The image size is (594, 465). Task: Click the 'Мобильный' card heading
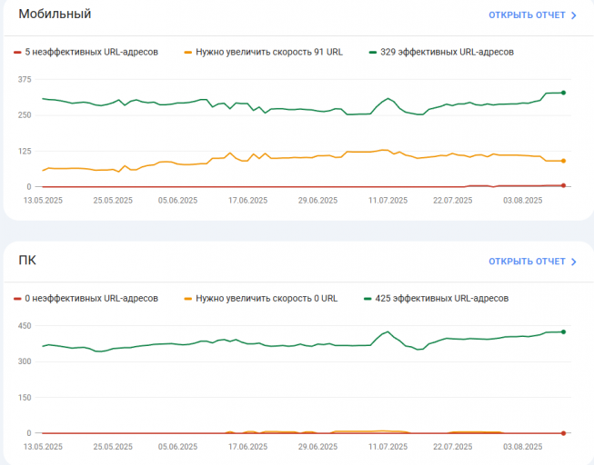click(55, 14)
